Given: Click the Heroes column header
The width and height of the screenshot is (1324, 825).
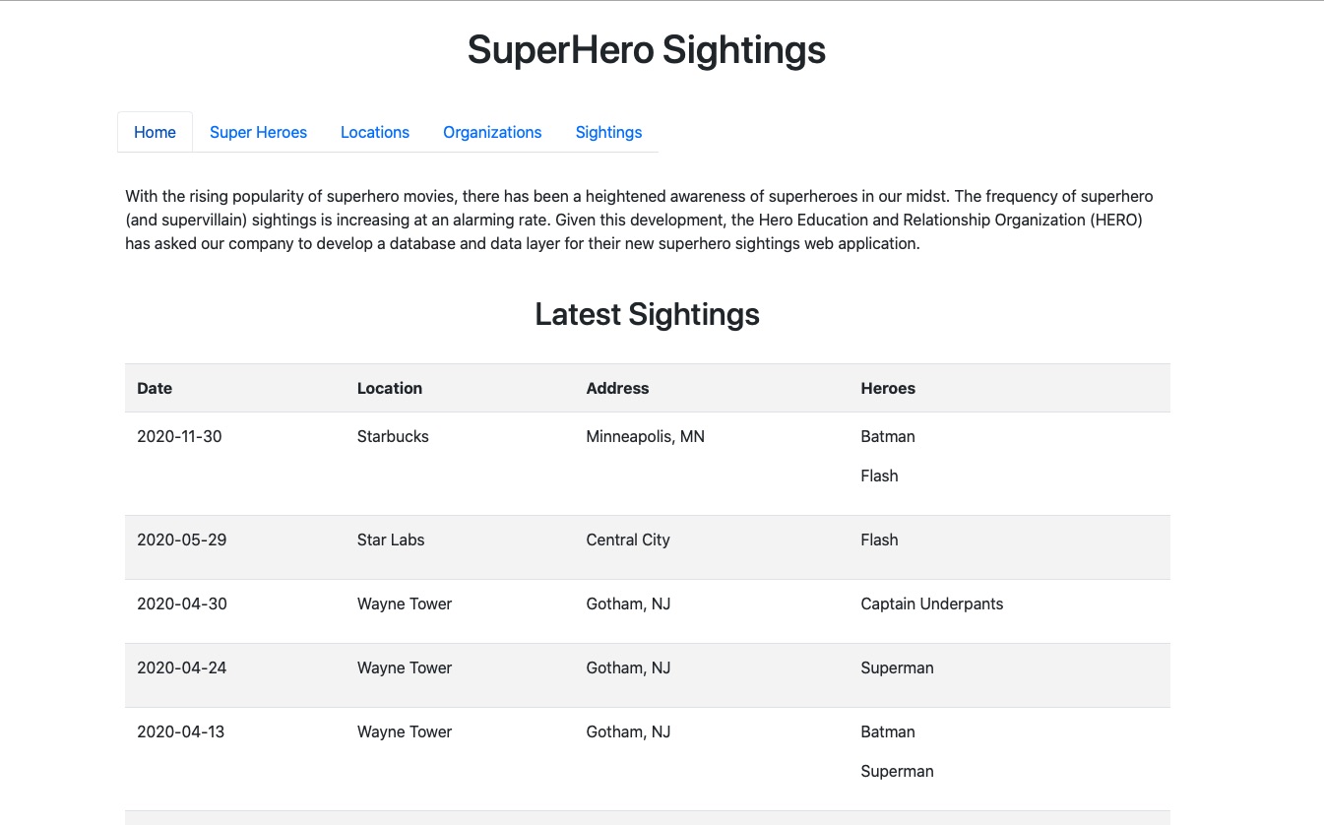Looking at the screenshot, I should 888,388.
